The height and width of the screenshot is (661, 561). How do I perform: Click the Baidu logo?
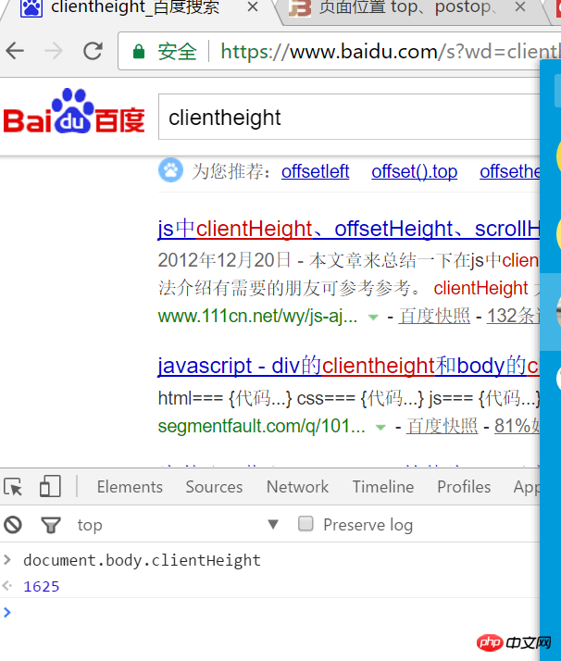pos(74,111)
